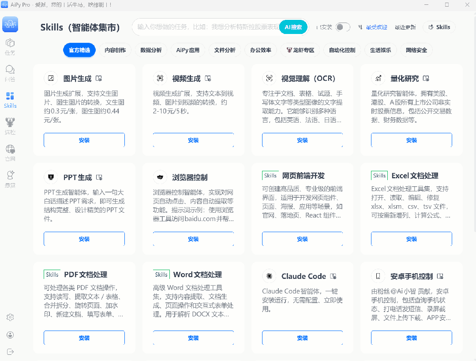Click the PPT生成 card icon
This screenshot has width=476, height=361.
(51, 177)
